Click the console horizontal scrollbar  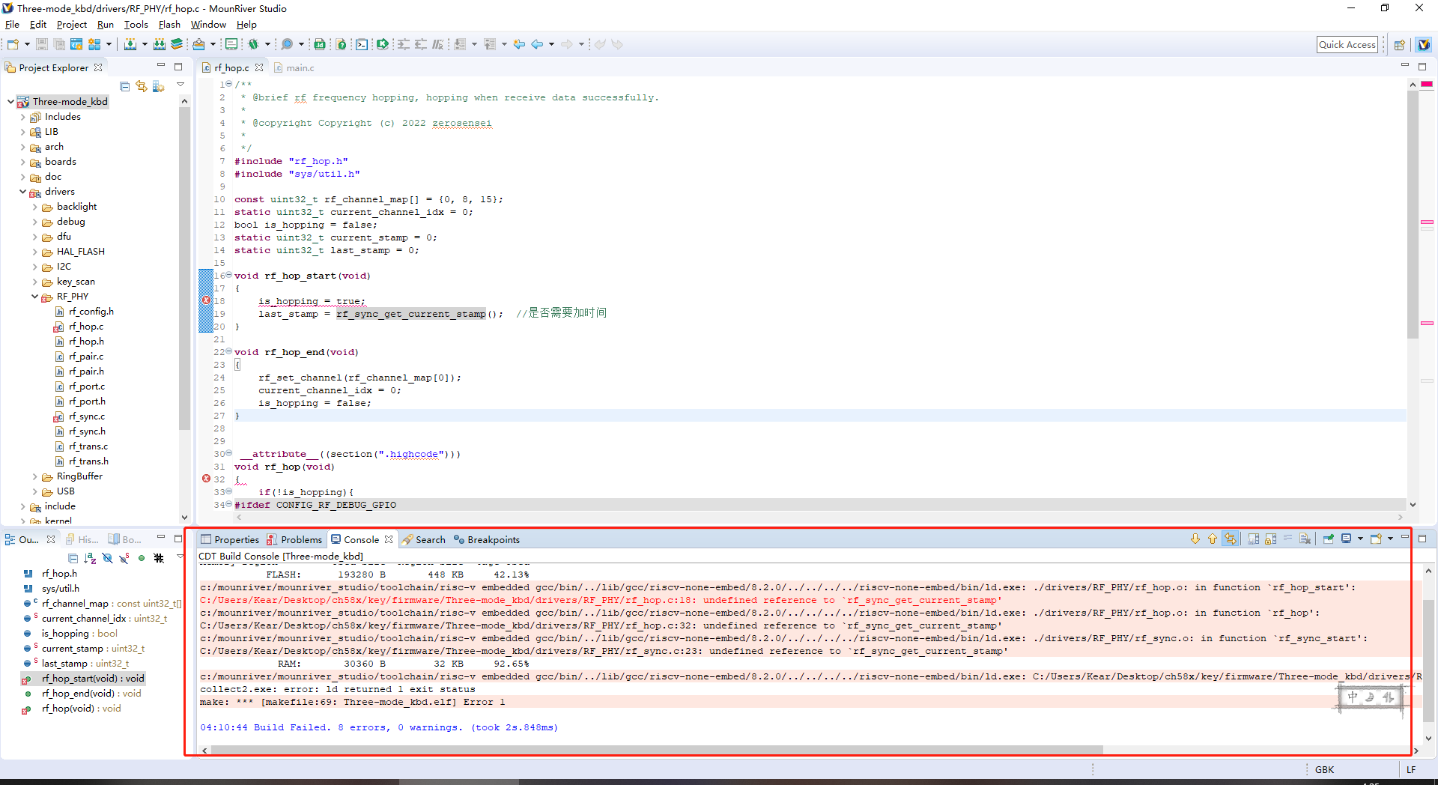coord(657,750)
